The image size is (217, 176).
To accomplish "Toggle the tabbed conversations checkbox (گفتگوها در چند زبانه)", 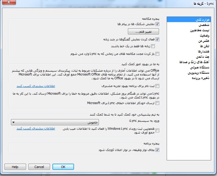I will [x=157, y=39].
